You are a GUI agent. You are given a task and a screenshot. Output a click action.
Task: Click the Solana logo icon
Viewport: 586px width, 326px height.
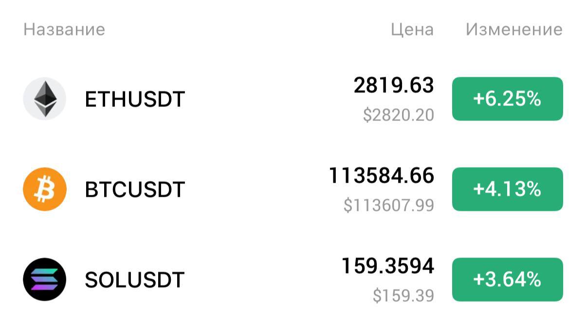click(x=44, y=279)
